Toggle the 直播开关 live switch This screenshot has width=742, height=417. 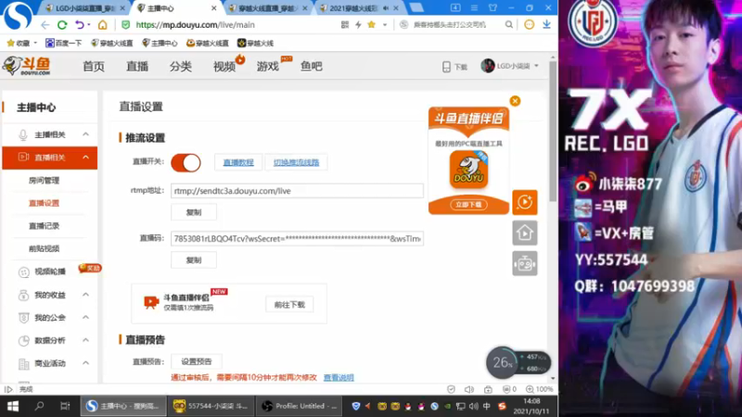point(185,163)
